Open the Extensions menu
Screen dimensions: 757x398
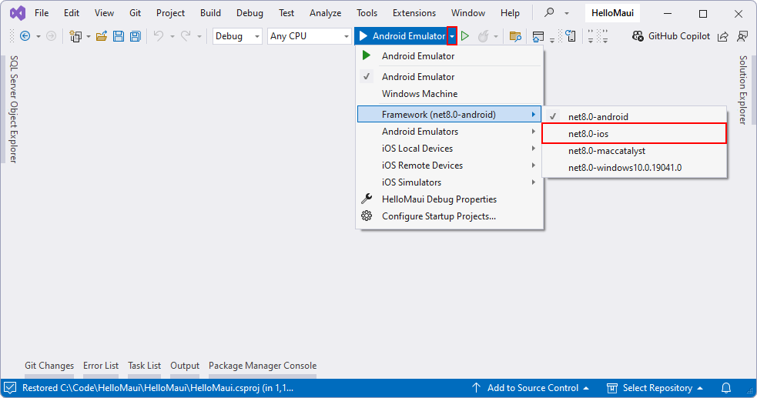pyautogui.click(x=414, y=13)
